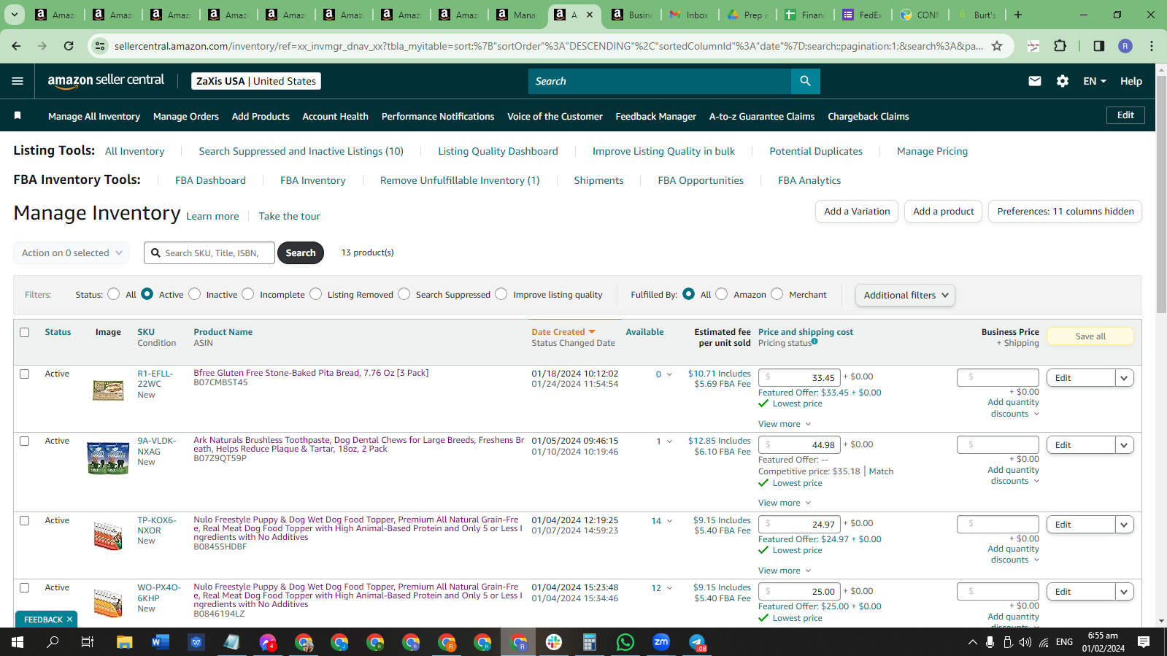Check the Ark Naturals Toothpaste row checkbox
1167x656 pixels.
click(x=24, y=441)
